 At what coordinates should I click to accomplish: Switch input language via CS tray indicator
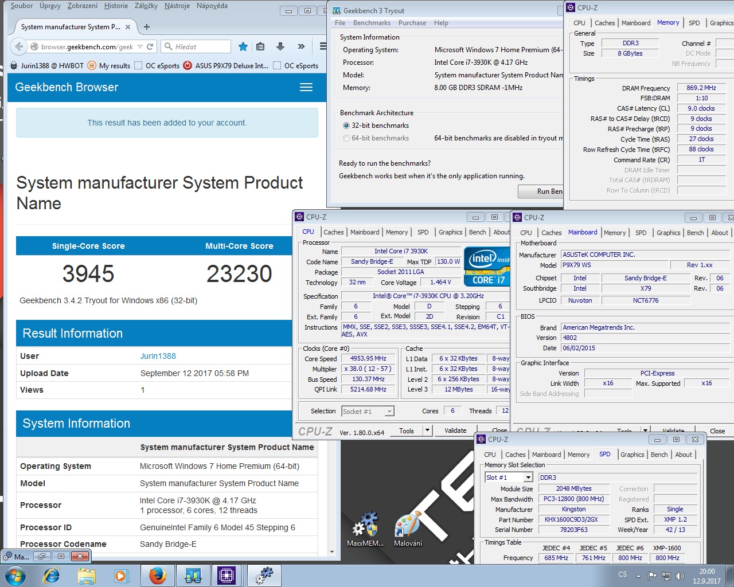pyautogui.click(x=623, y=574)
